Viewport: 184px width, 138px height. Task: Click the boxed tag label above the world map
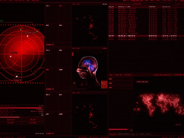(142, 82)
